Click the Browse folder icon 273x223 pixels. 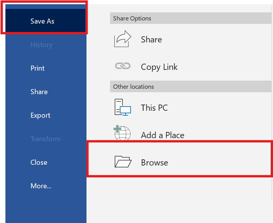[x=123, y=162]
